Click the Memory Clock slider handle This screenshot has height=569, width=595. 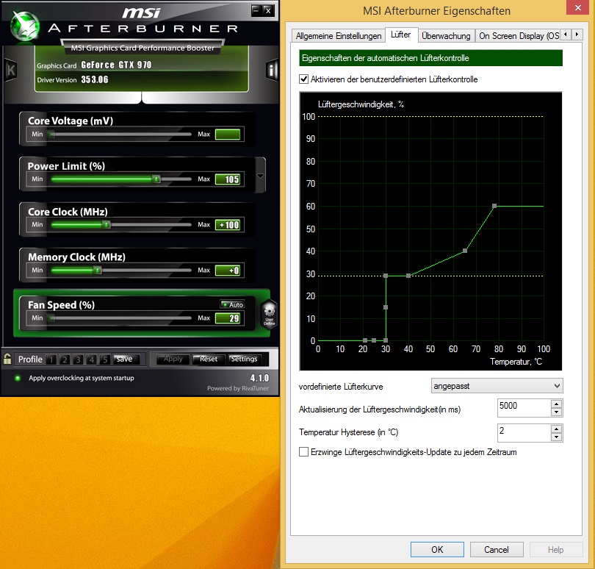coord(98,270)
